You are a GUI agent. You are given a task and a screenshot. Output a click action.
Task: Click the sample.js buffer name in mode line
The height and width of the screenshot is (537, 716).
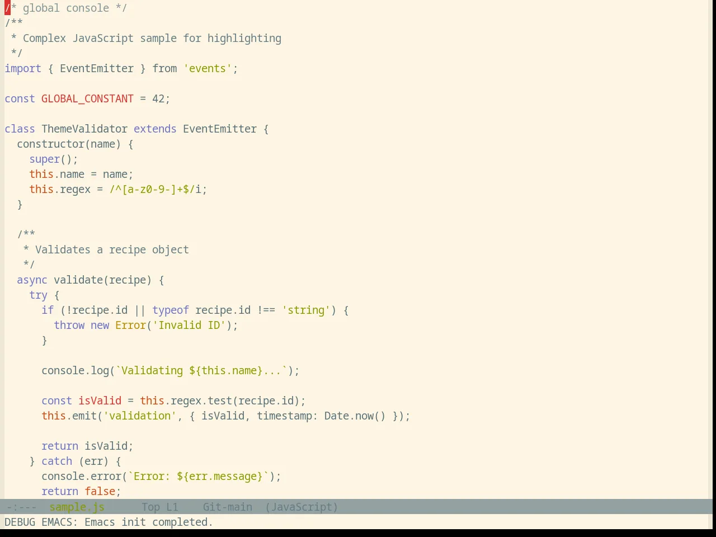(77, 507)
